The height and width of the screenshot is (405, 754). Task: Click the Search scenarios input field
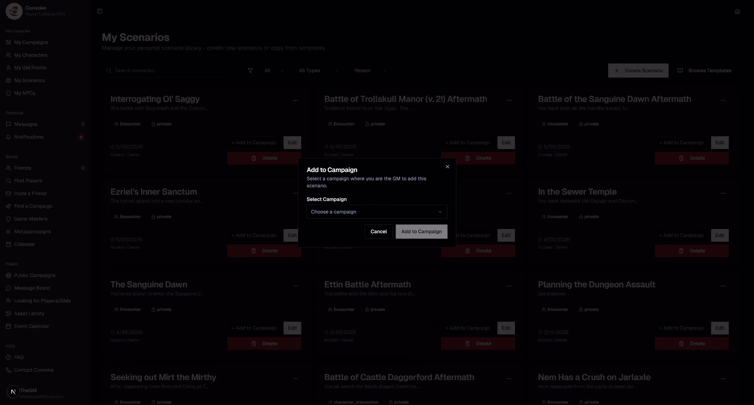tap(166, 70)
